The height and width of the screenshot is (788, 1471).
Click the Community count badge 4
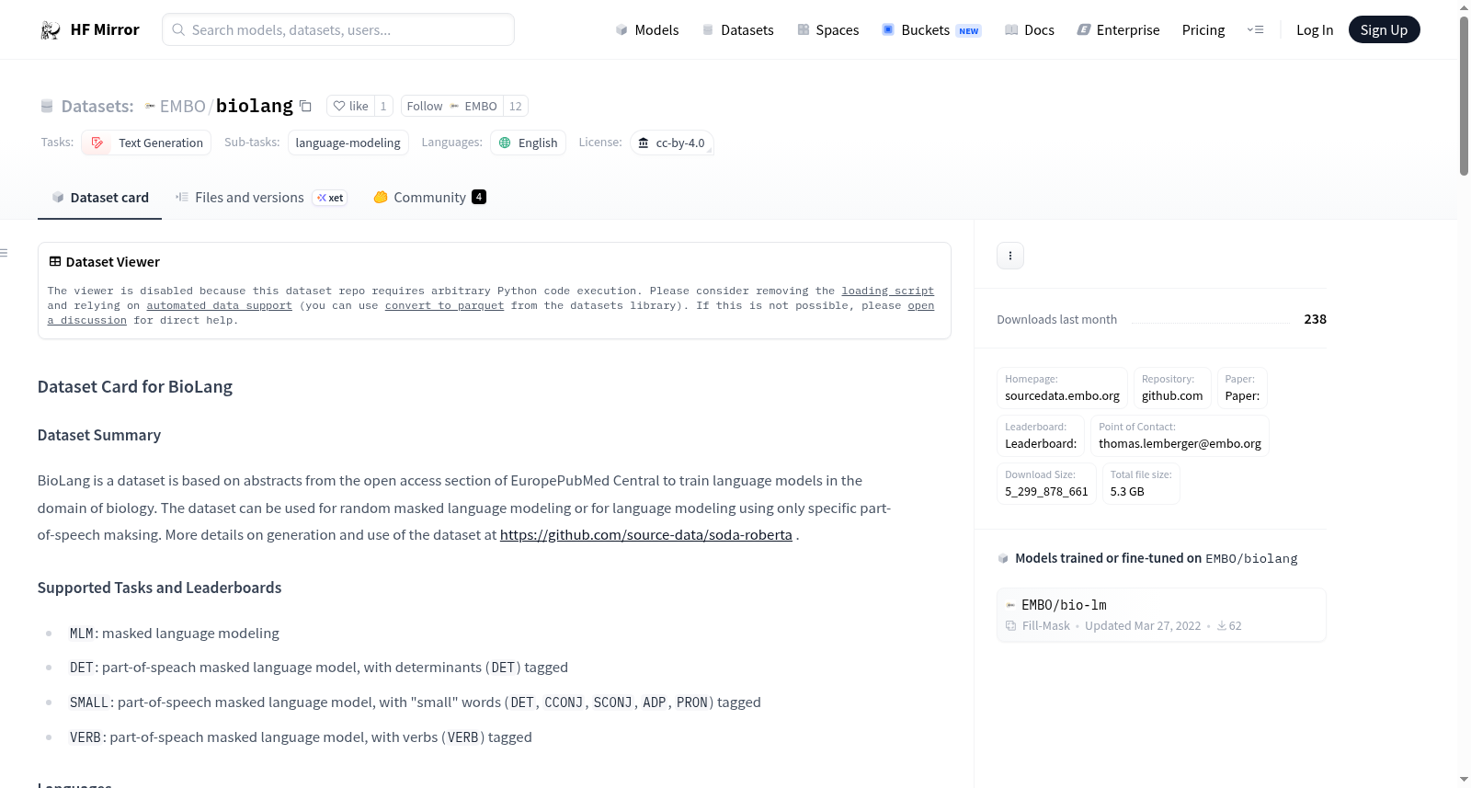coord(479,197)
